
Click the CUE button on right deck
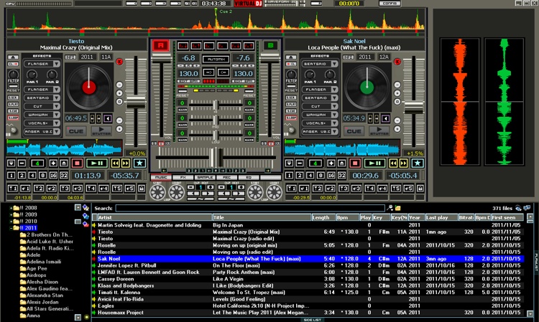pyautogui.click(x=354, y=131)
